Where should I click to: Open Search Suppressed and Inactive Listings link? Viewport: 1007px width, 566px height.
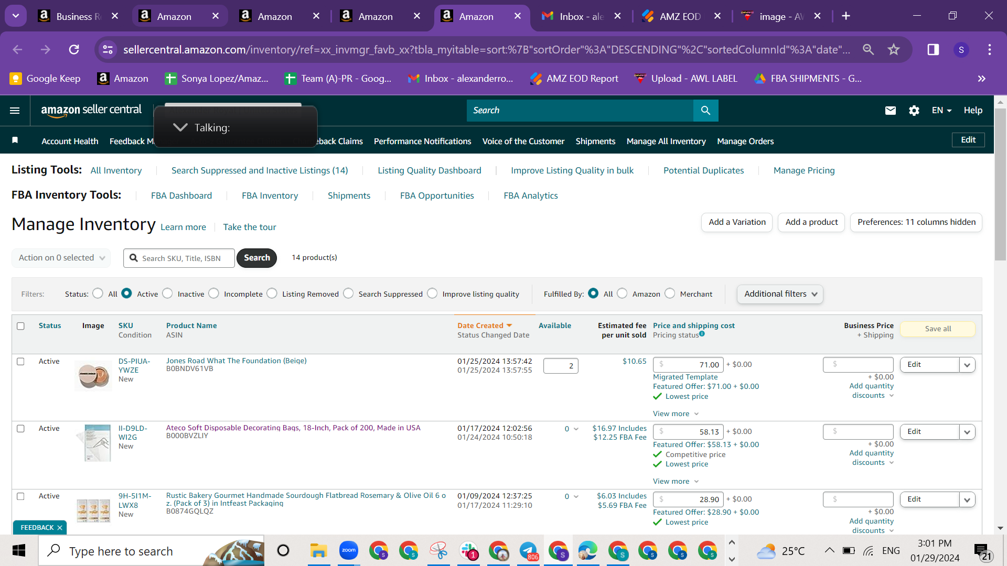(260, 170)
